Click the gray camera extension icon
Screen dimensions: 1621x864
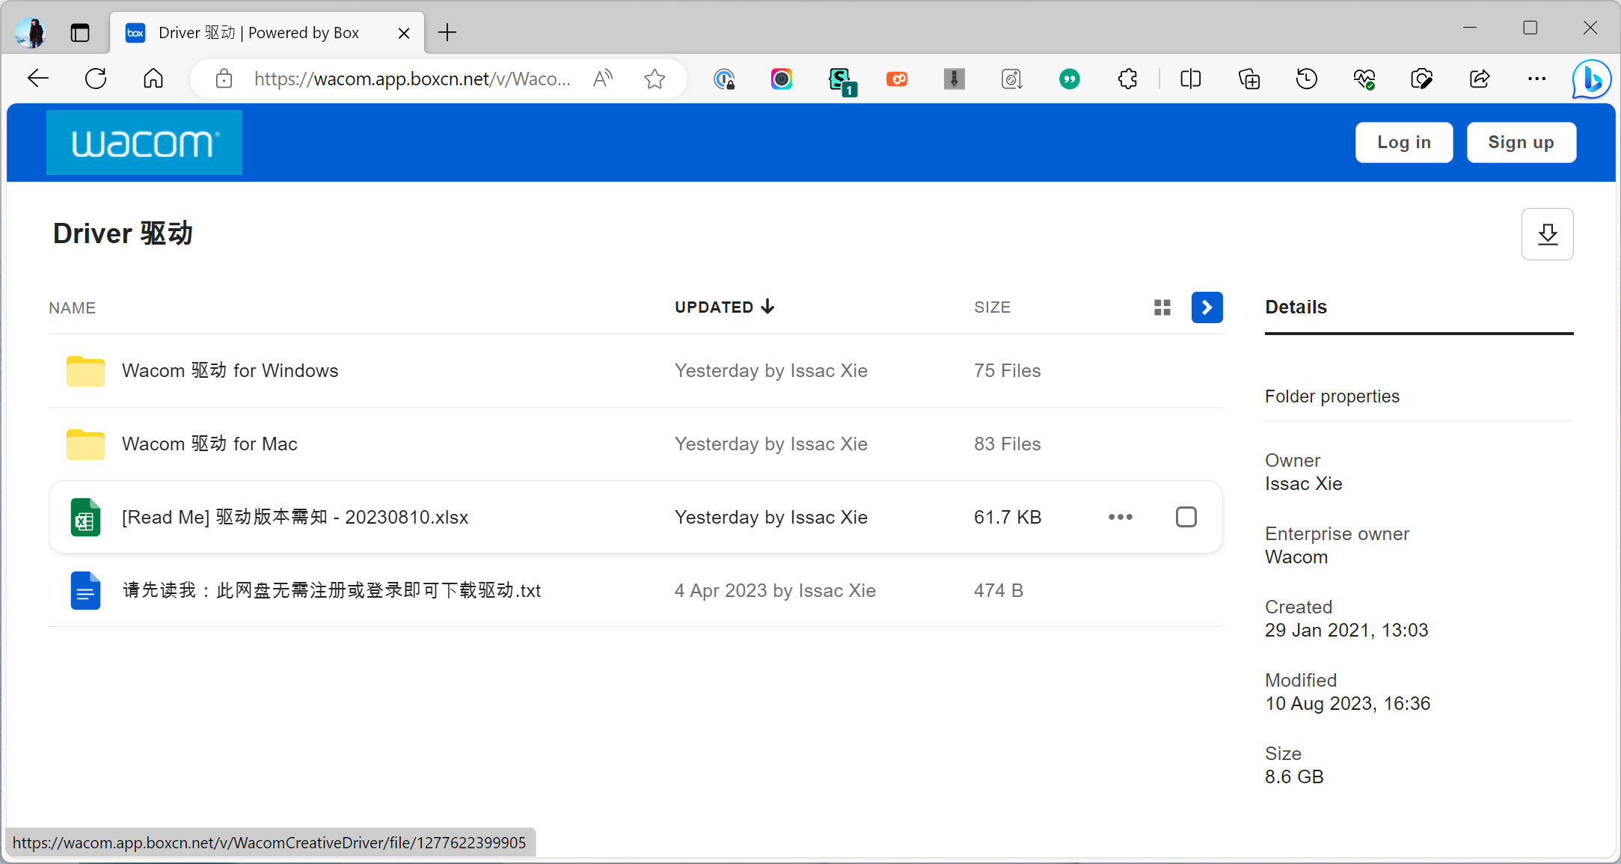click(1011, 79)
